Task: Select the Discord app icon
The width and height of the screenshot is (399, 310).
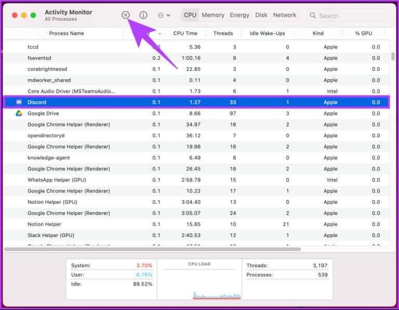Action: 19,102
